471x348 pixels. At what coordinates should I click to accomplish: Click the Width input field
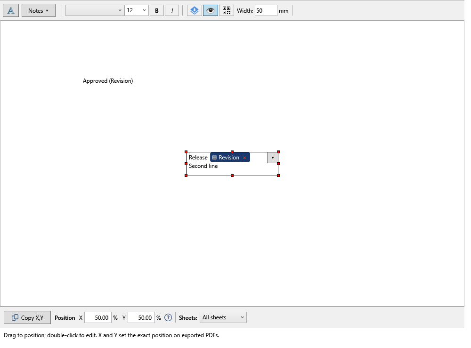(266, 10)
